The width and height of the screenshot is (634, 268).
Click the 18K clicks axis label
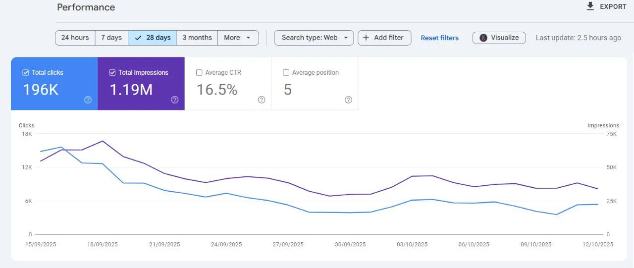pyautogui.click(x=27, y=134)
